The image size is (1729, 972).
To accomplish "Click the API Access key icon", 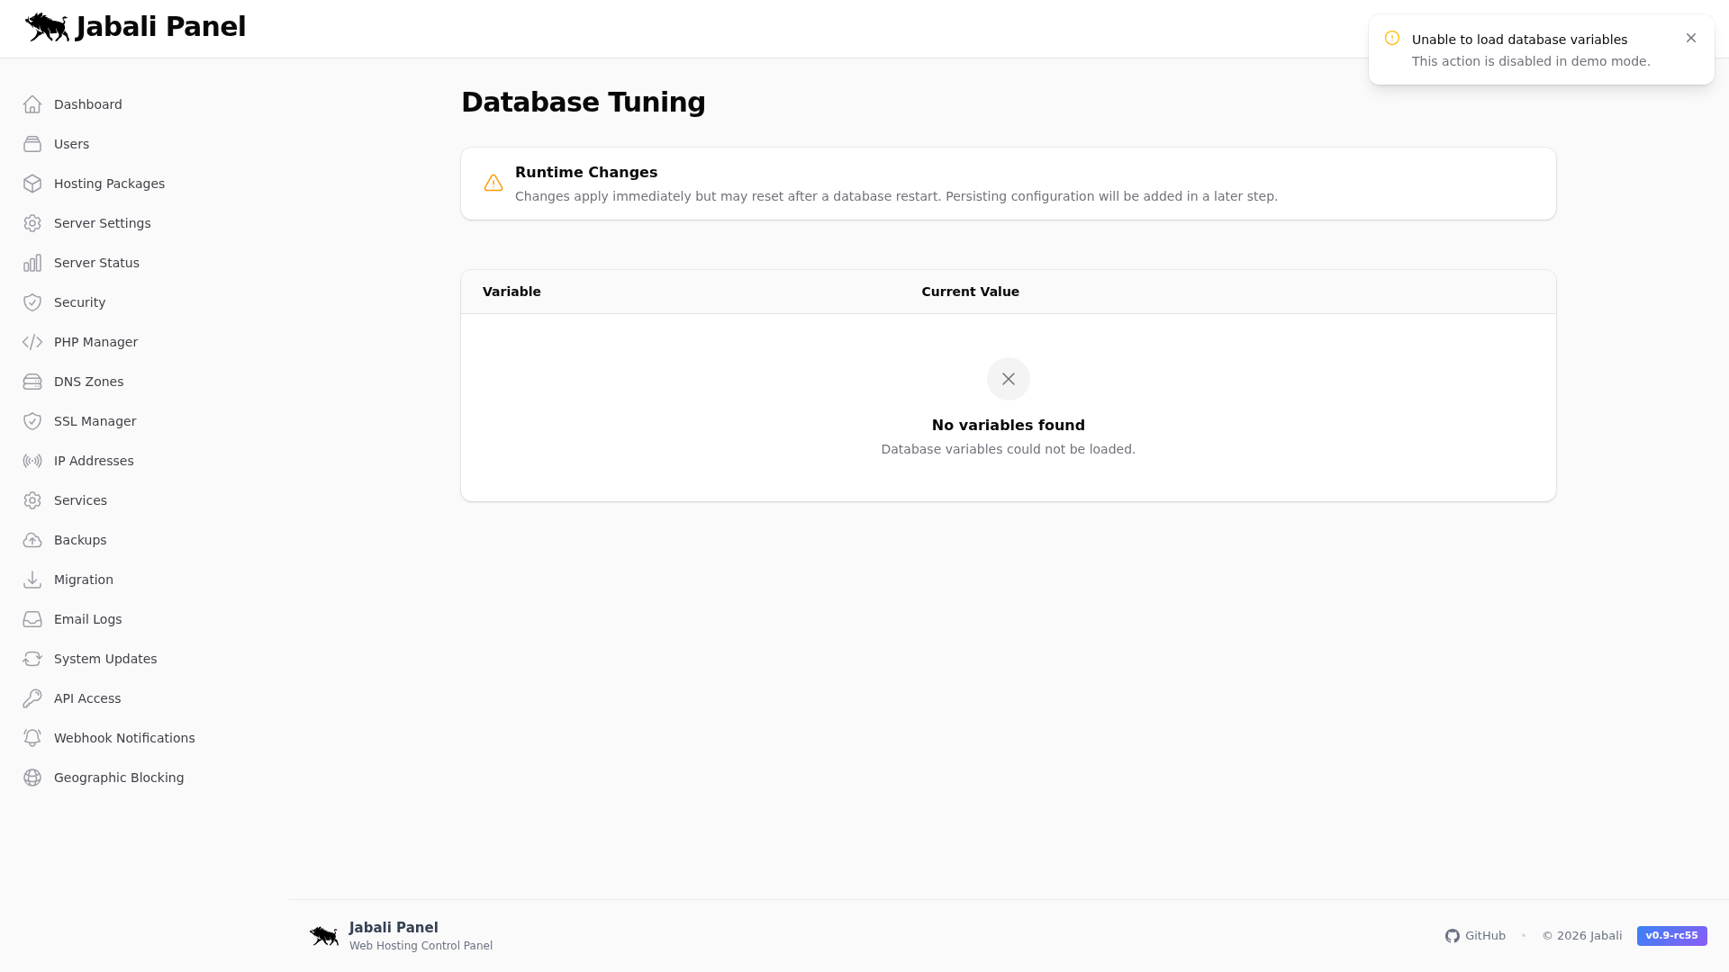I will 32,698.
